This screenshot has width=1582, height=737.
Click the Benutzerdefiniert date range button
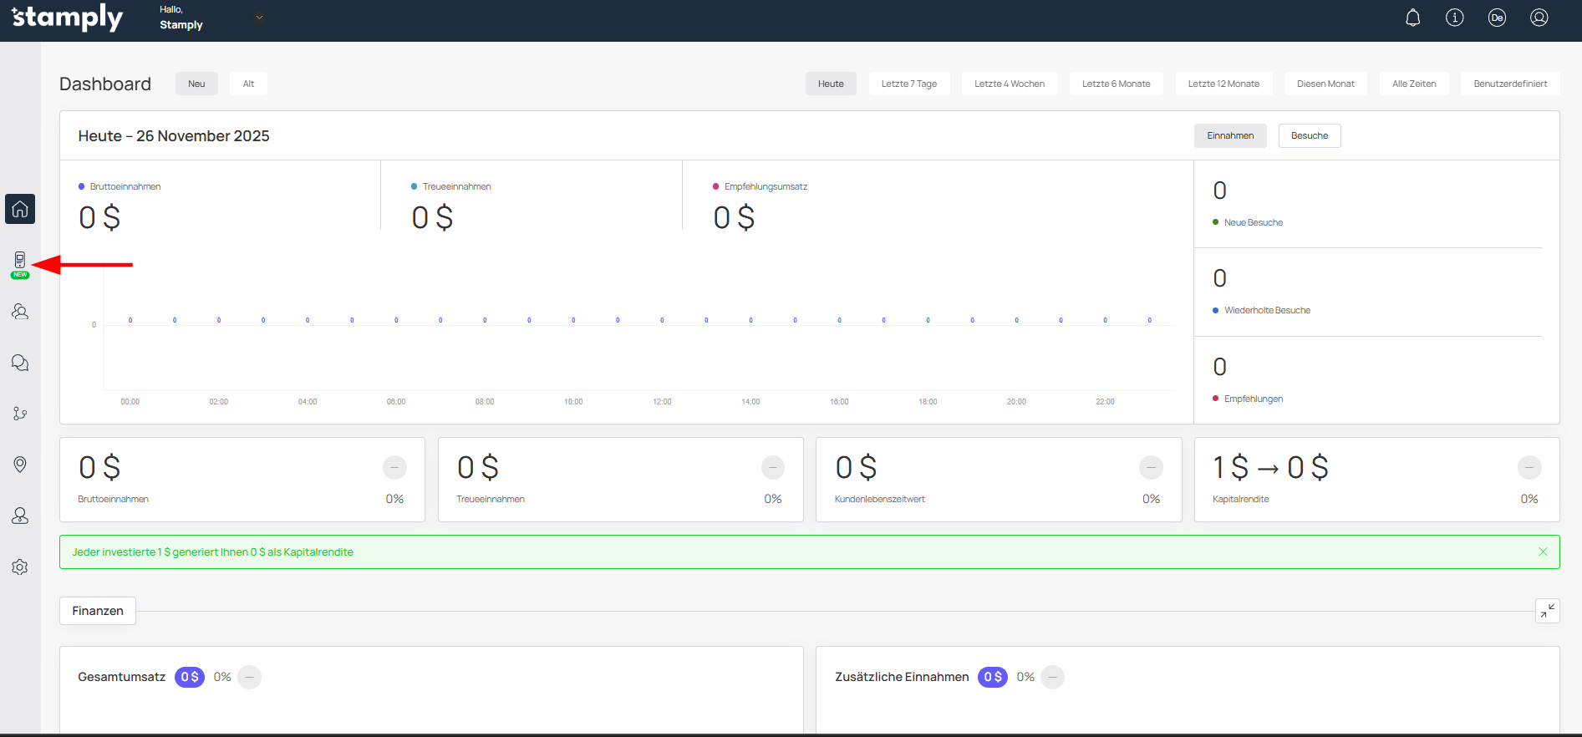tap(1509, 84)
